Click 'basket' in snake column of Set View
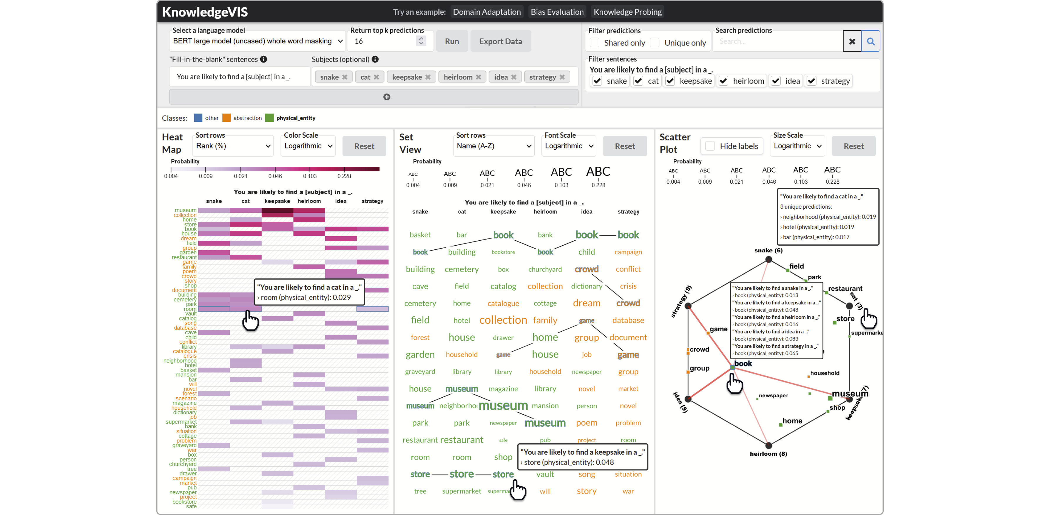 pyautogui.click(x=420, y=235)
